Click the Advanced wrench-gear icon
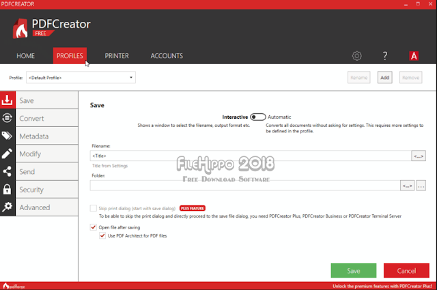This screenshot has width=437, height=290. tap(8, 207)
